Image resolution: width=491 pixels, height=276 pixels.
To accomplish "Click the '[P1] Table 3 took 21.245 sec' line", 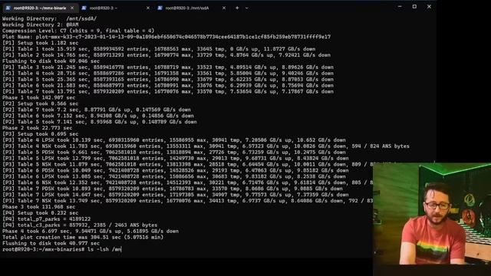I will point(168,67).
